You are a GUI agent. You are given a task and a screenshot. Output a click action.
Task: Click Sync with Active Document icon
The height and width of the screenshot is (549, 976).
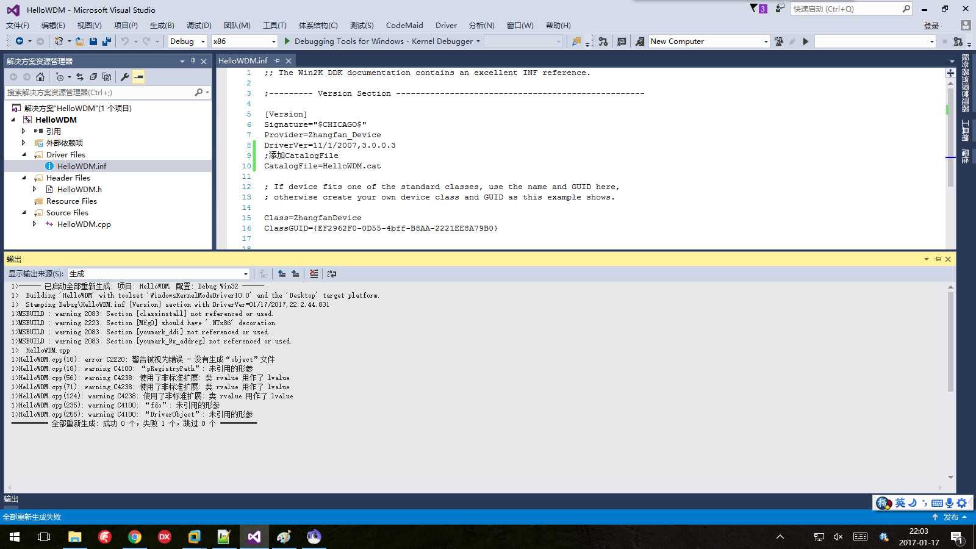80,77
